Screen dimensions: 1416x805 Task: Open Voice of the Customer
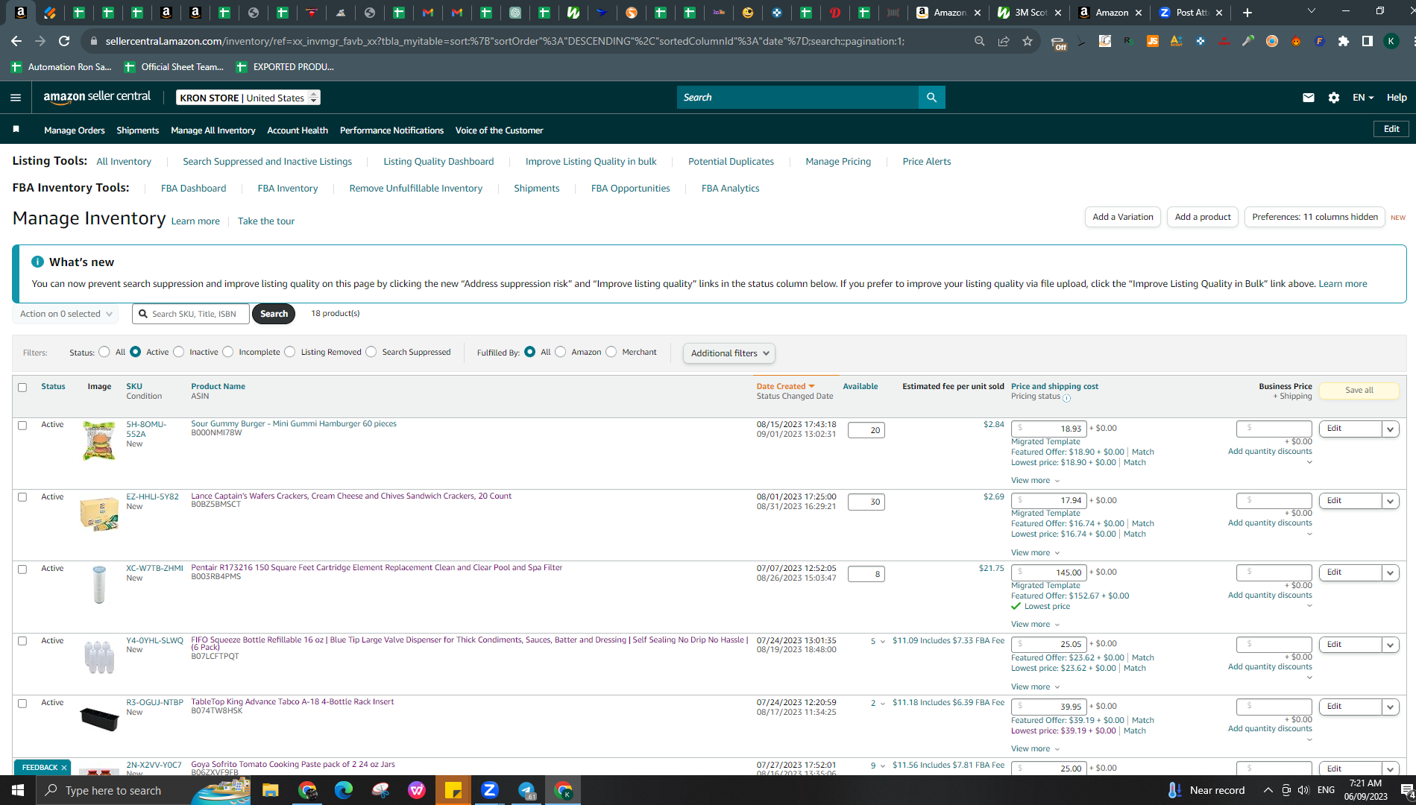point(499,130)
